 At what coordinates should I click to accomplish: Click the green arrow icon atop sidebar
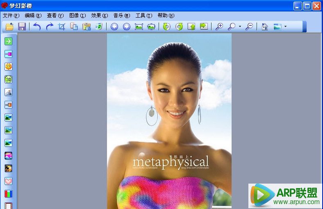coord(8,41)
